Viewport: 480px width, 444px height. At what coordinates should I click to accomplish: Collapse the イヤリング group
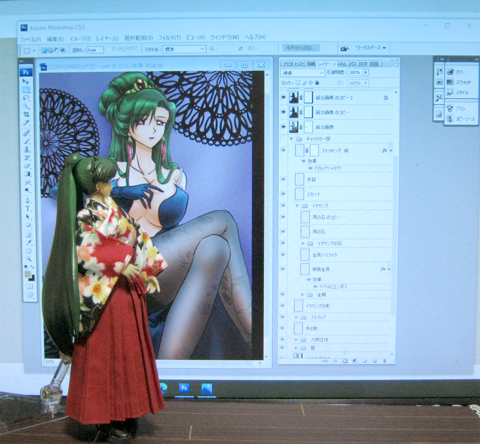pos(296,206)
